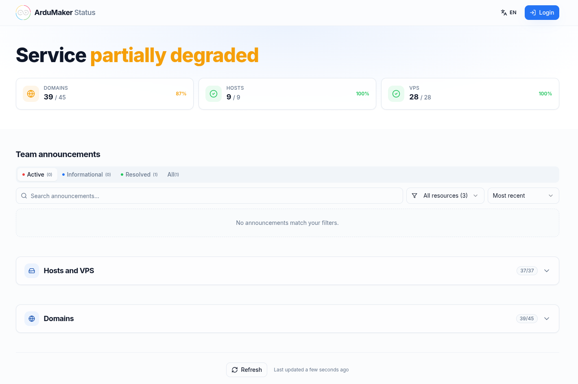Click the Refresh button
This screenshot has width=578, height=384.
point(246,370)
